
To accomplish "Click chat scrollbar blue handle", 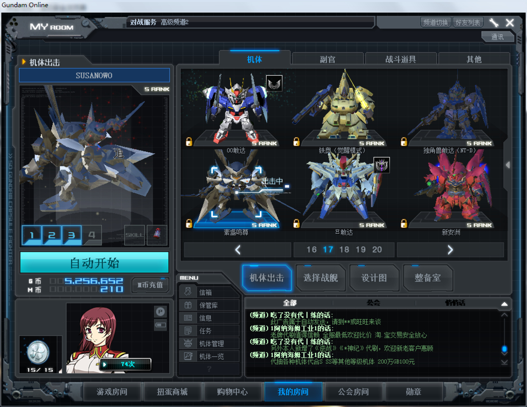I will point(504,349).
